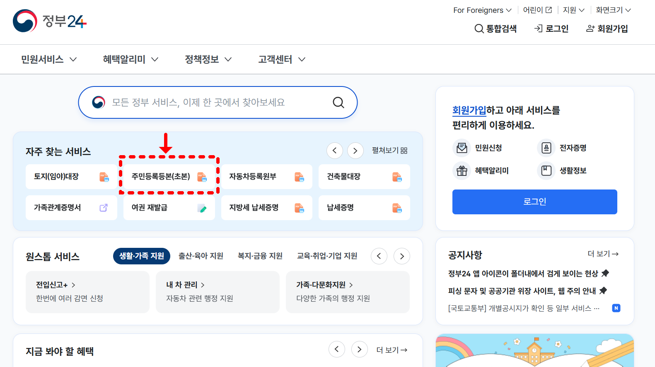
Task: Open the 내 차 관리 card
Action: click(218, 292)
